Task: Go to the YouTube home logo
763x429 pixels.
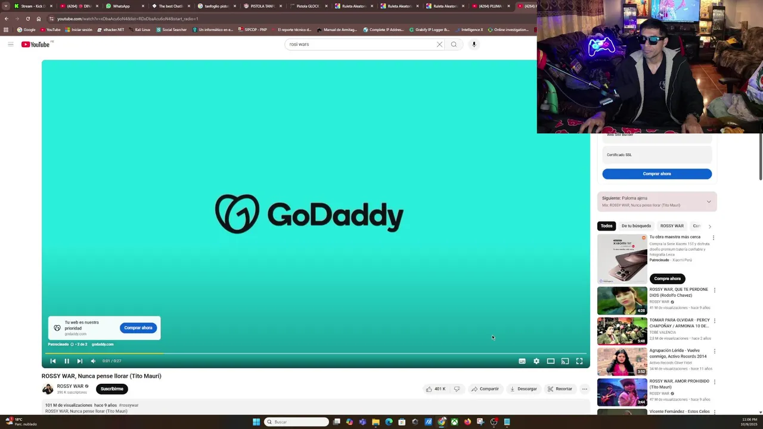Action: (x=36, y=44)
